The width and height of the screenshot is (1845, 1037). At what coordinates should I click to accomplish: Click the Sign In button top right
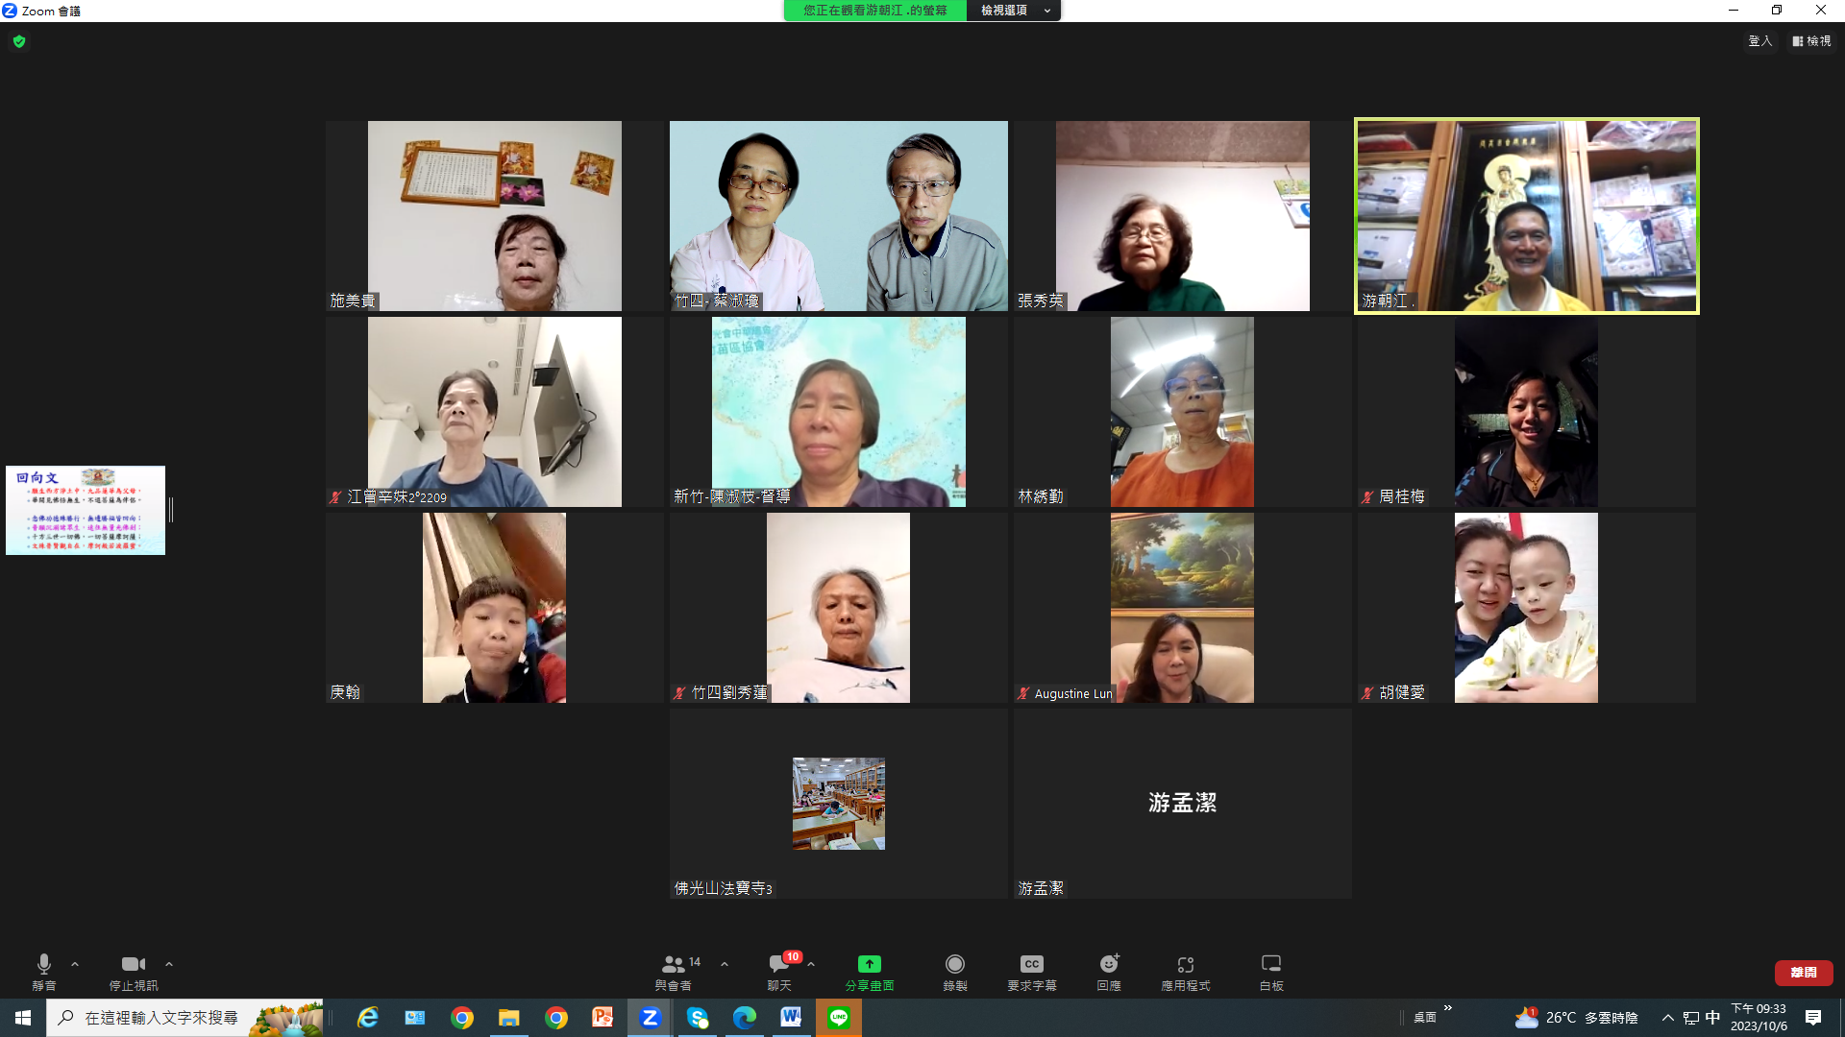[1759, 41]
